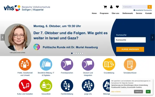The width and height of the screenshot is (155, 97).
Task: Open the shopping cart icon
Action: [x=105, y=7]
